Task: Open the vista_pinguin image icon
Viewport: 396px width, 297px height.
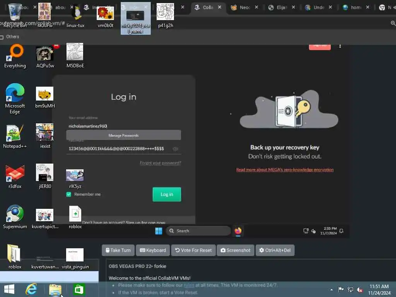Action: (75, 259)
